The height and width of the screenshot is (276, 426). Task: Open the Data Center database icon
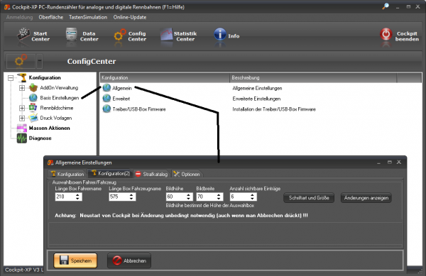71,35
